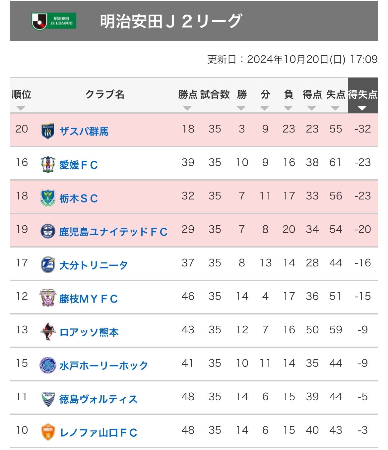Viewport: 388px width, 450px height.
Task: Click the 栃木SC club crest icon
Action: 48,198
